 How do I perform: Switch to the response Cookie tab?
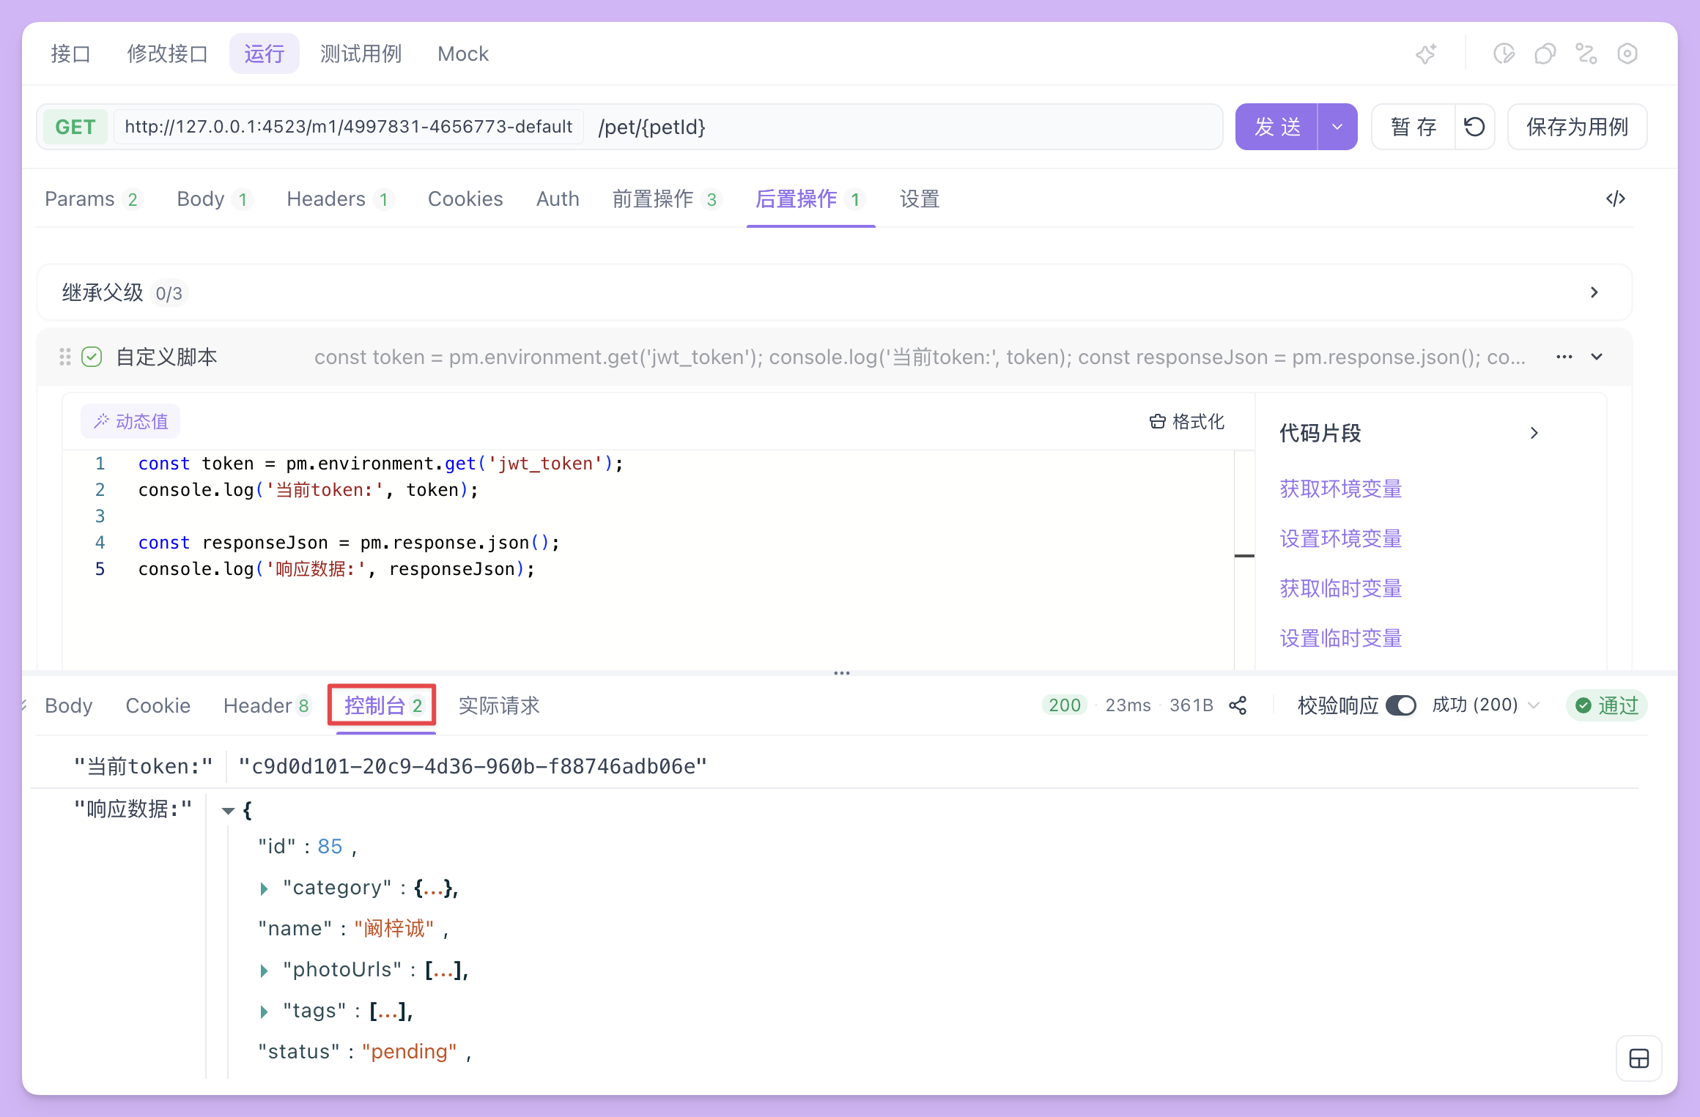pos(158,705)
